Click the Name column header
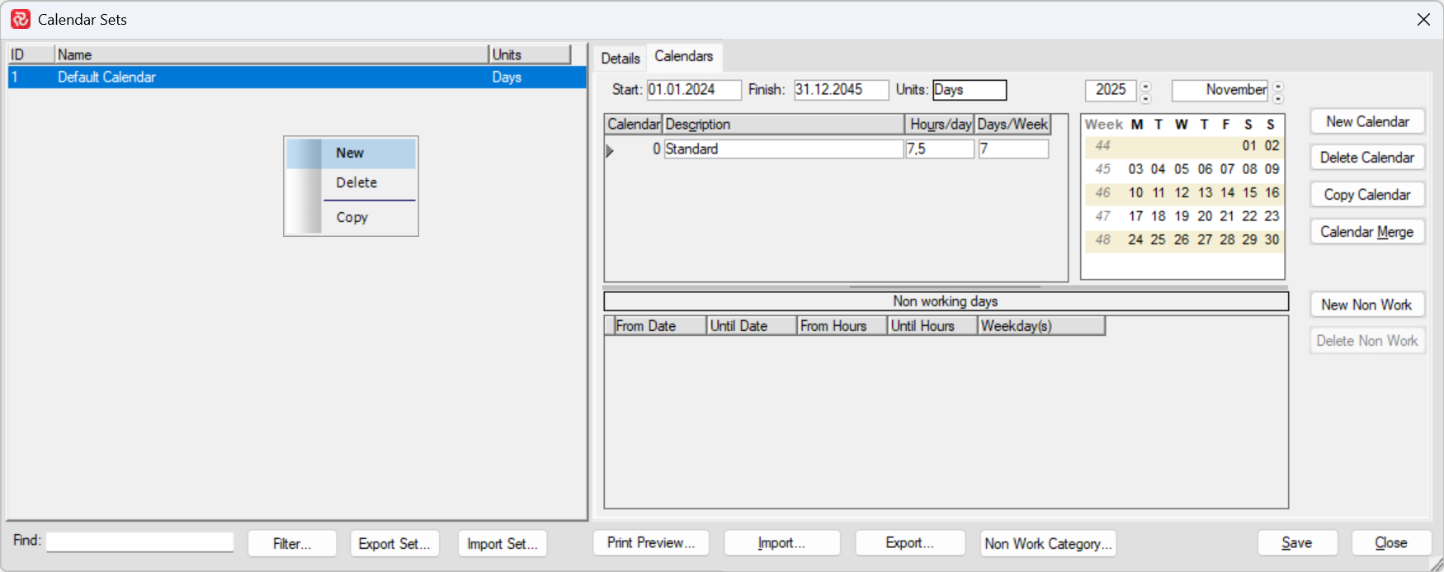The height and width of the screenshot is (572, 1444). point(271,54)
